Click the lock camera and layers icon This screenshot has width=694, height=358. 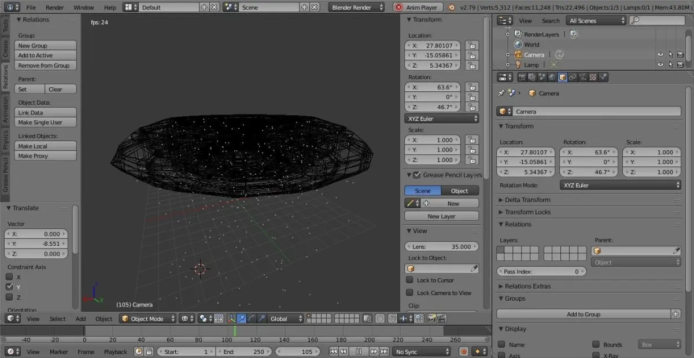click(x=367, y=319)
